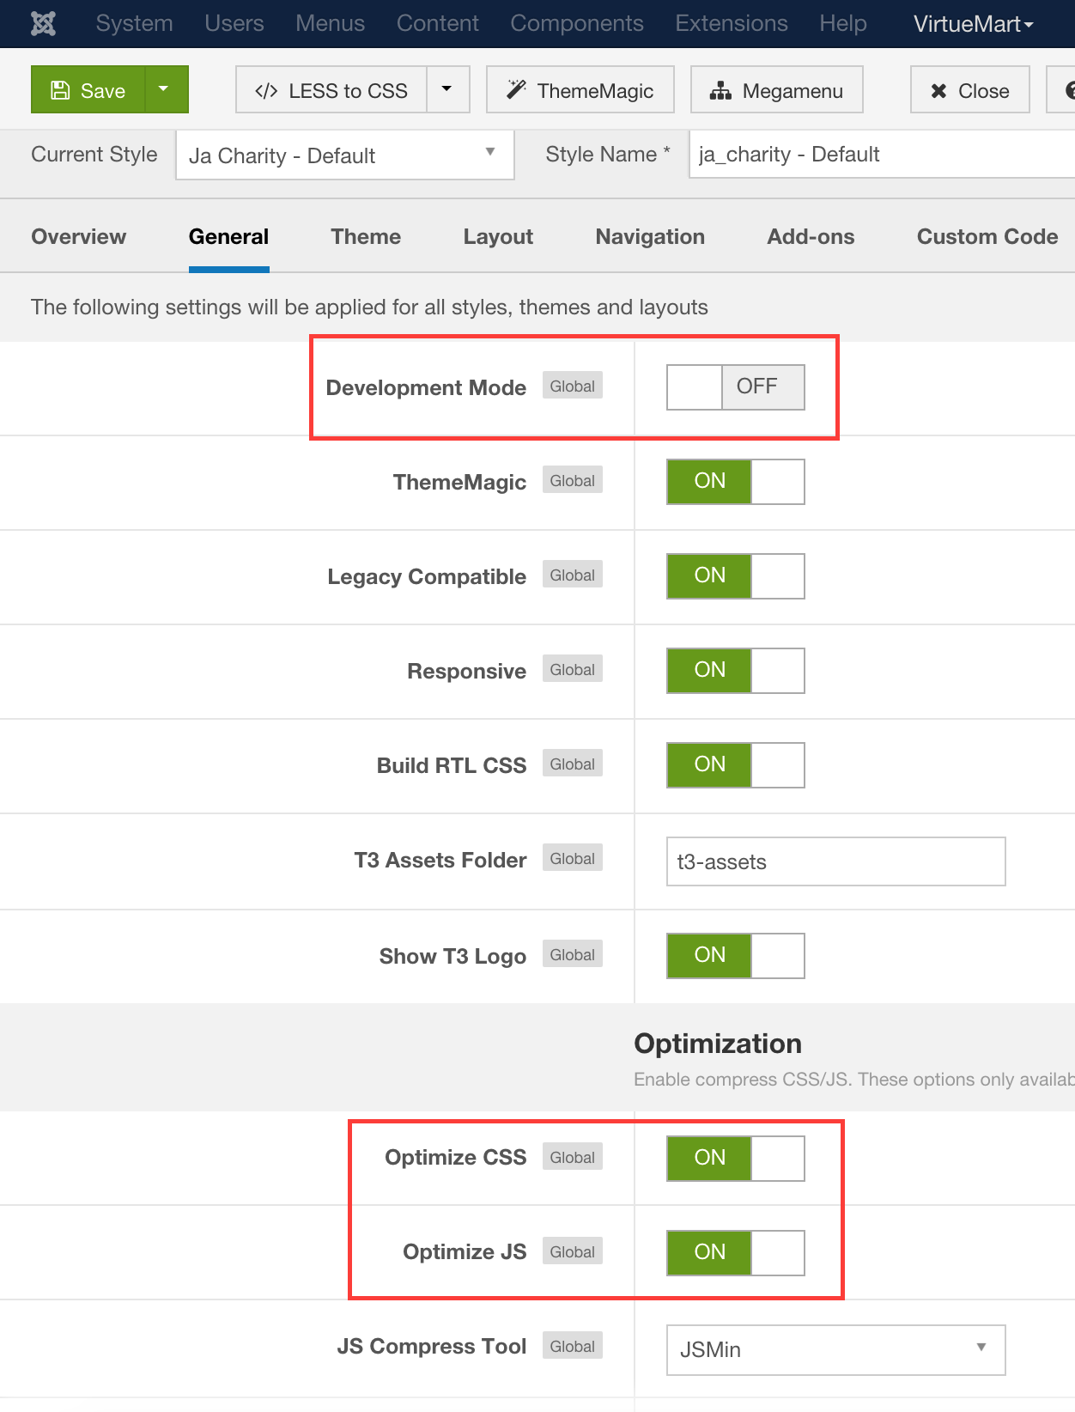Open the Extensions menu
The image size is (1075, 1412).
click(x=732, y=23)
